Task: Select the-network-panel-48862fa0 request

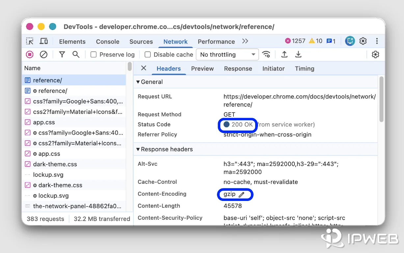Action: 74,206
